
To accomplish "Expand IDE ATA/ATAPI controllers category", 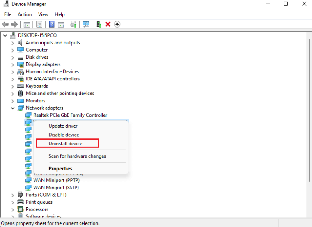I will coord(13,79).
